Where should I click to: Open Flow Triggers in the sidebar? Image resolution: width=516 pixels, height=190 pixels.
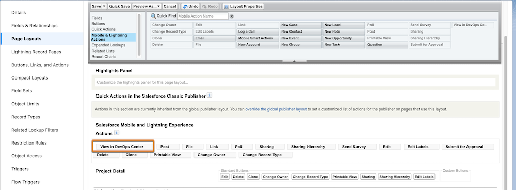tap(25, 182)
